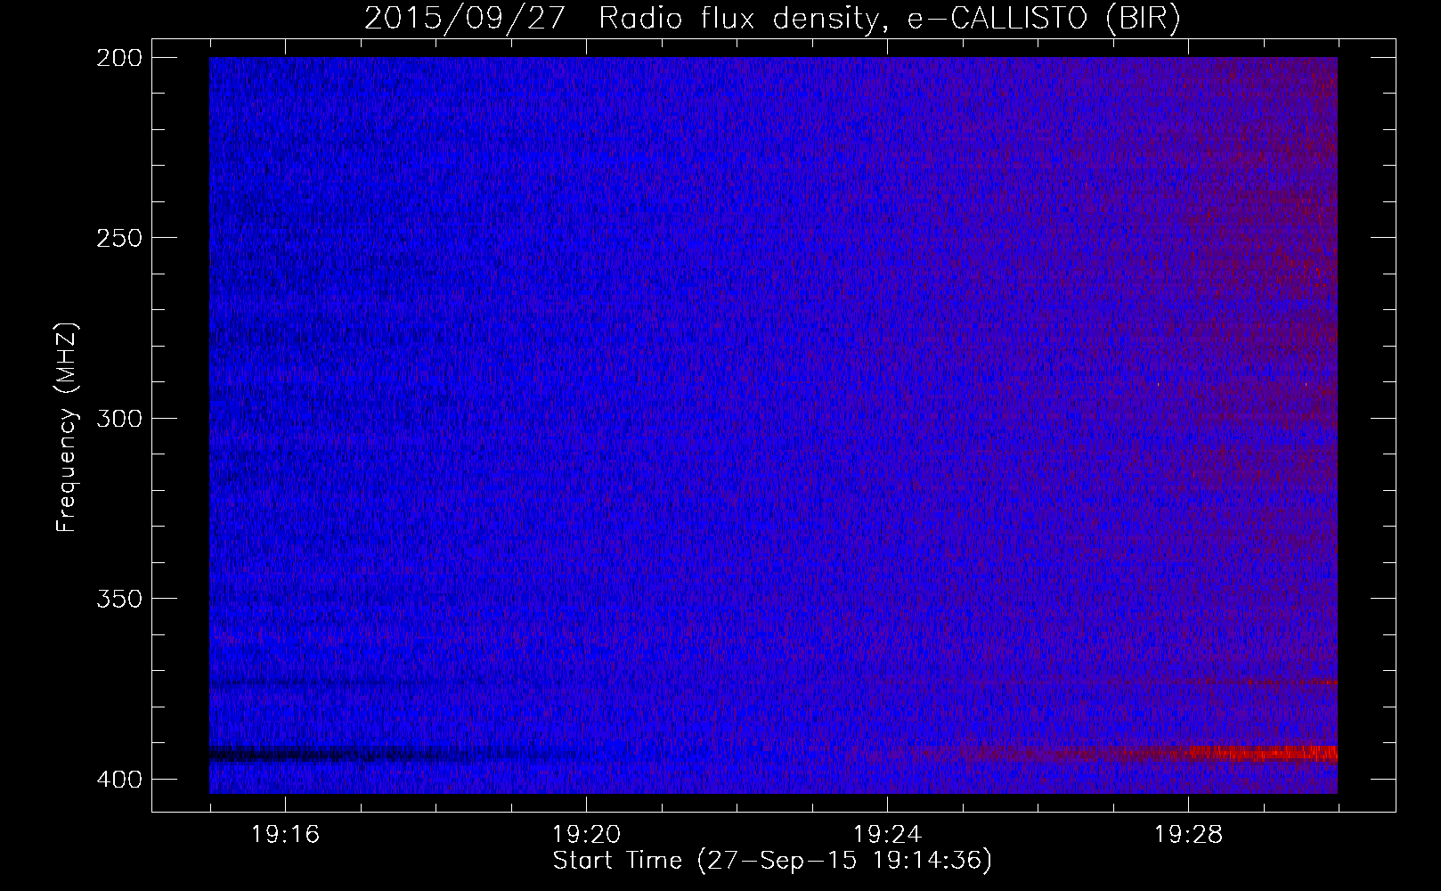1441x891 pixels.
Task: Click the 200 frequency tick label
Action: [x=118, y=58]
